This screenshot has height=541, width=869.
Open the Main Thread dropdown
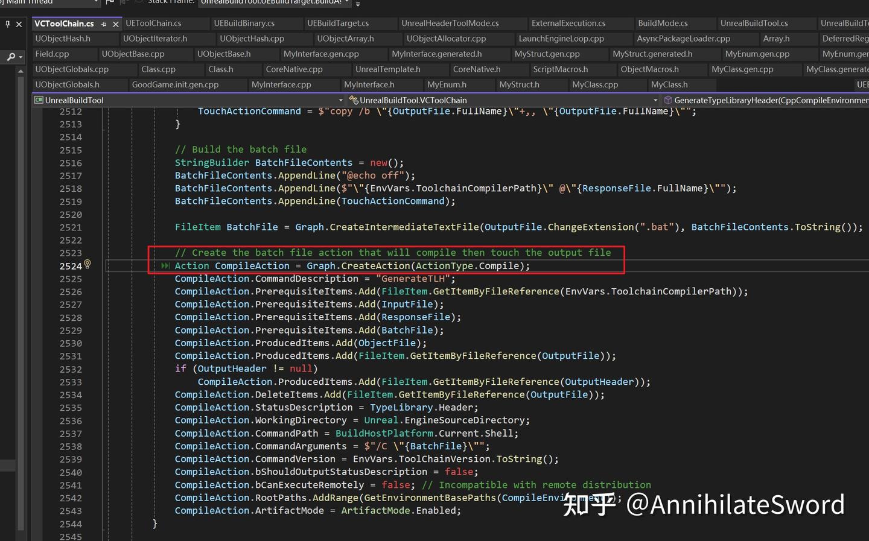click(x=95, y=2)
